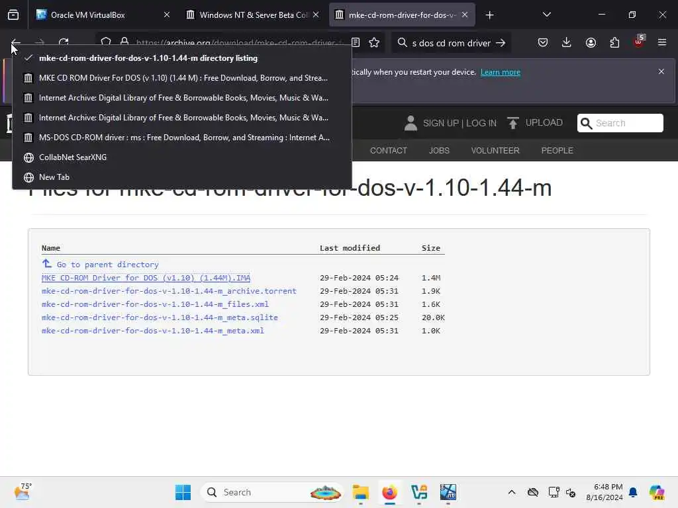Viewport: 678px width, 508px height.
Task: Click the magnifier icon in the search box
Action: pos(402,42)
